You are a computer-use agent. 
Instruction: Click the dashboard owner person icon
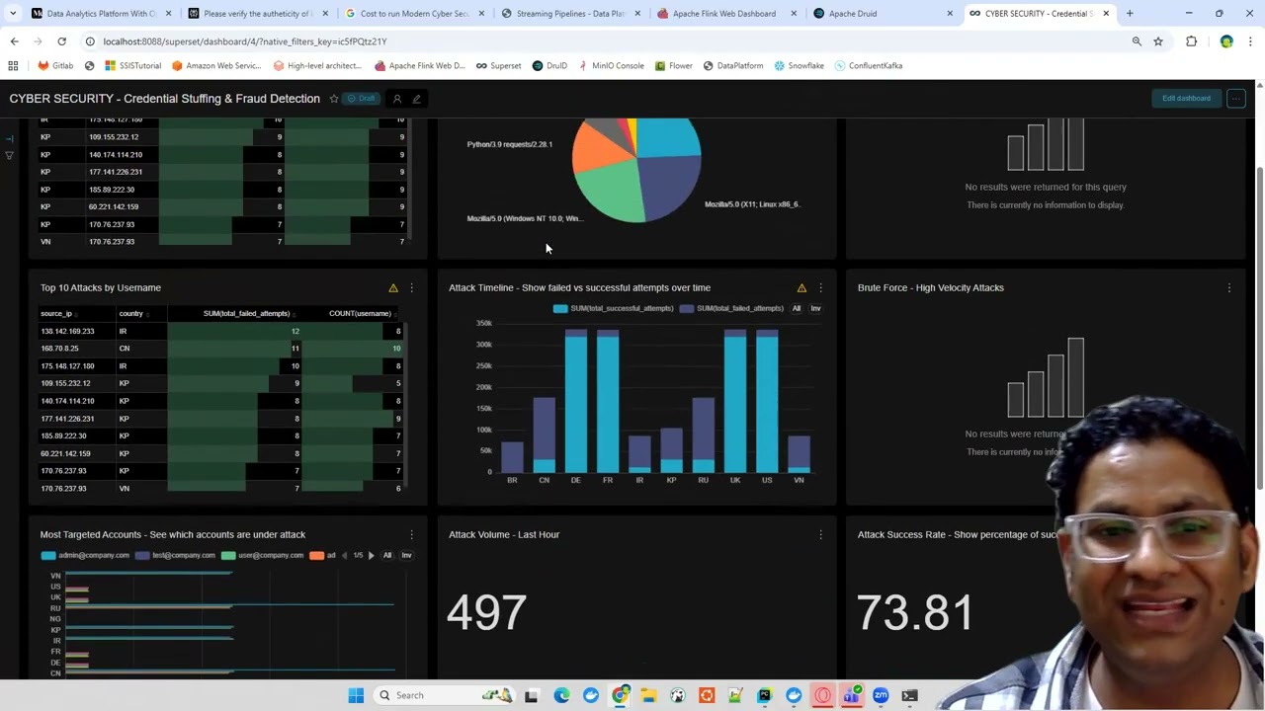pos(397,99)
